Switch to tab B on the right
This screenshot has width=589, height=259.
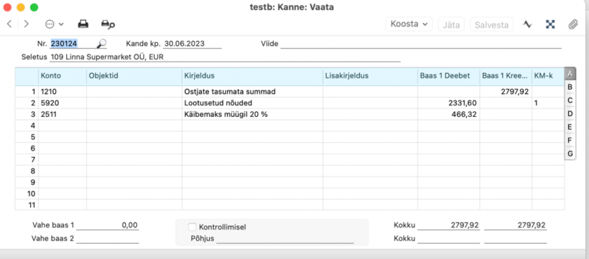tap(570, 87)
